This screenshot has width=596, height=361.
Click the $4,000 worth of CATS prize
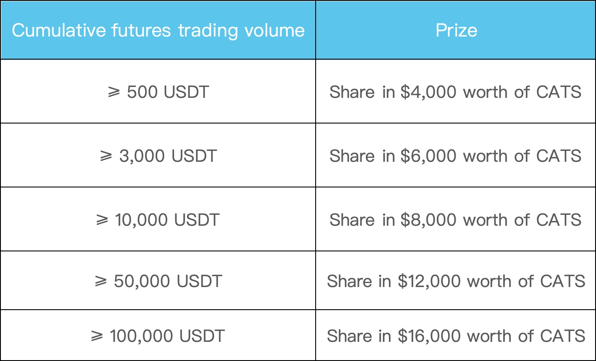pos(455,92)
